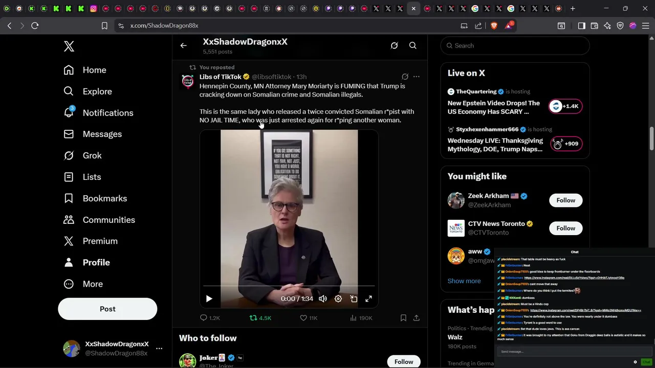Open Styxhexenhammer666 live stream

(495, 145)
